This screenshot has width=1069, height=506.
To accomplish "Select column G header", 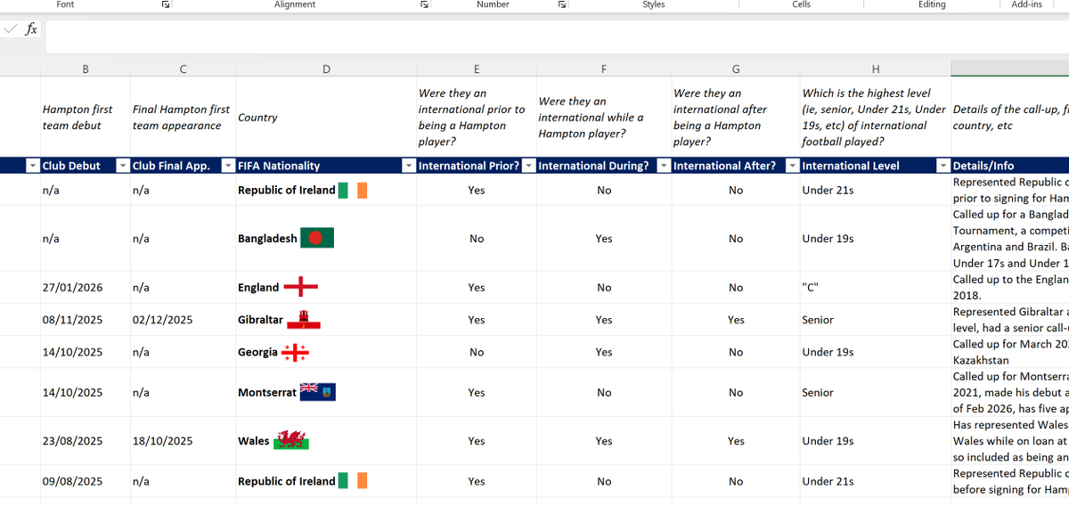I will (736, 69).
